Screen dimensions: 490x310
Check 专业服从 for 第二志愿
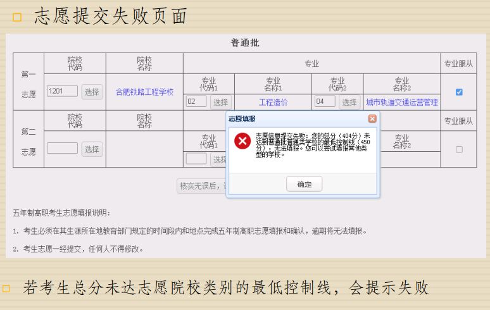[x=459, y=149]
